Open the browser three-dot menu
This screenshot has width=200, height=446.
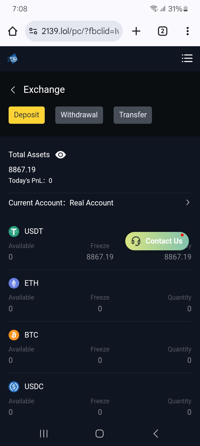tap(188, 31)
